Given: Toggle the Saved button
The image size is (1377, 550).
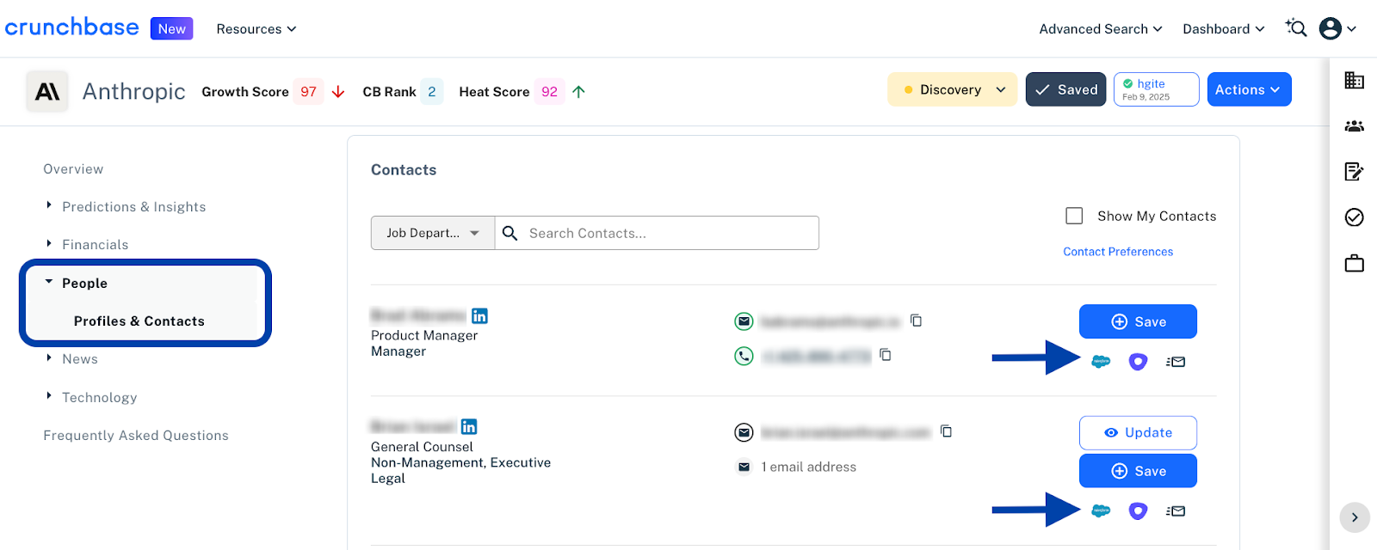Looking at the screenshot, I should [1065, 89].
